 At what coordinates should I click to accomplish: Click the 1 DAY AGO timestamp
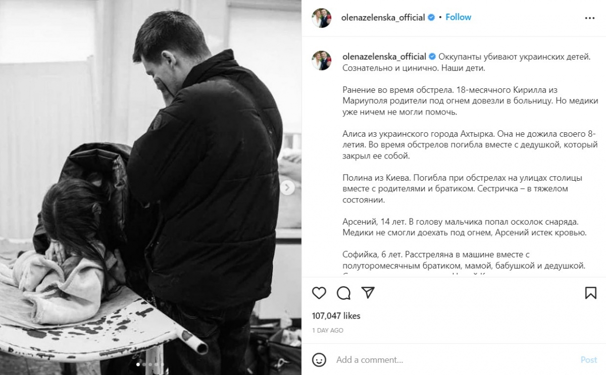point(328,330)
